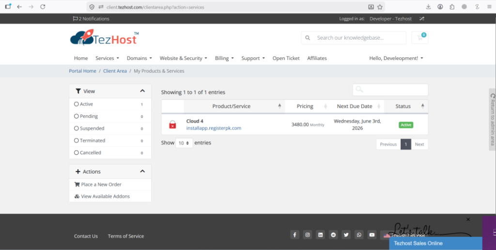The width and height of the screenshot is (496, 250).
Task: Sort by Status column header
Action: click(x=406, y=106)
